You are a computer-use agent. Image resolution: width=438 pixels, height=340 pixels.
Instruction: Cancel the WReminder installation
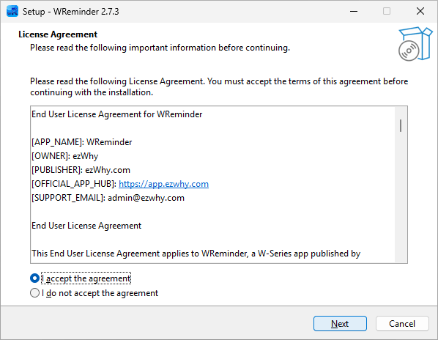pos(402,324)
